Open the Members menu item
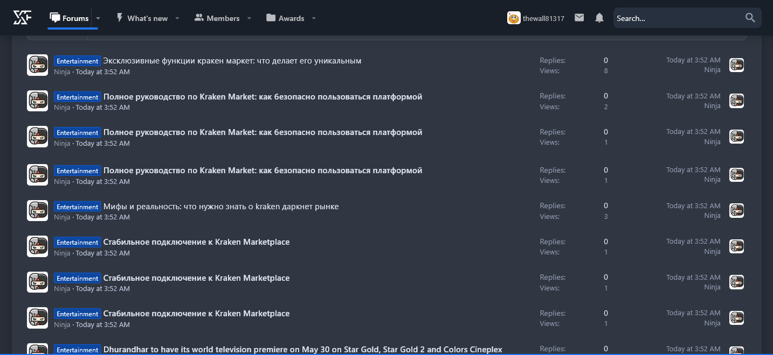 217,18
